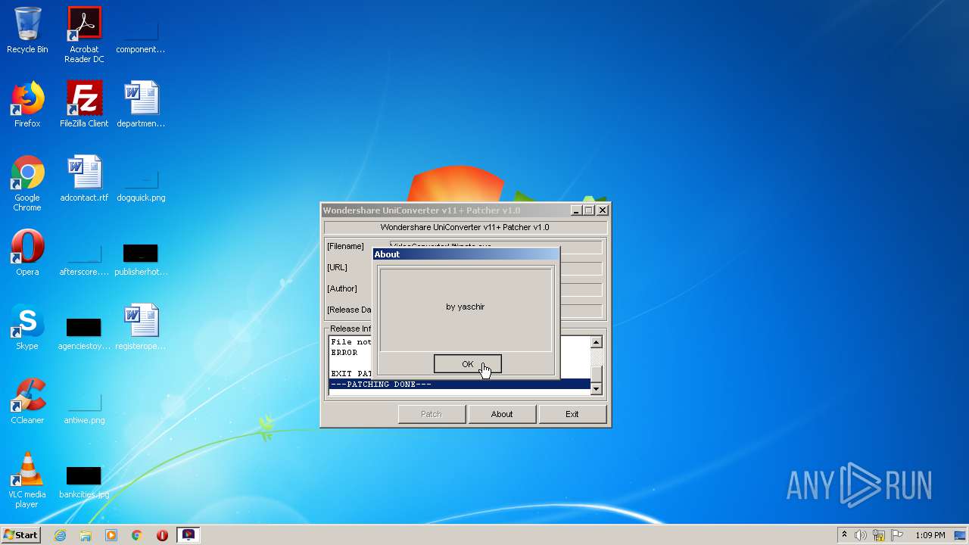Click OK in the About dialog
The image size is (969, 545).
(x=467, y=364)
